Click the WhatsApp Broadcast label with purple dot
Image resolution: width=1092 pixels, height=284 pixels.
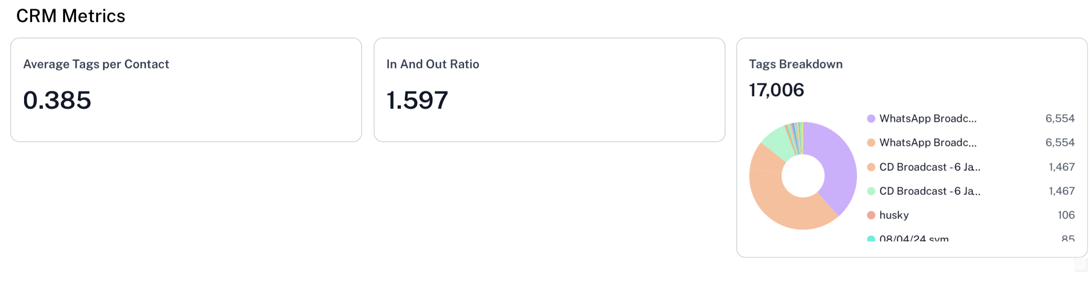(928, 118)
